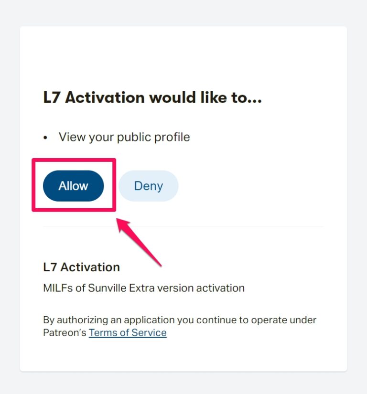The width and height of the screenshot is (367, 394).
Task: Click the 'View your public profile' permission text
Action: click(124, 137)
